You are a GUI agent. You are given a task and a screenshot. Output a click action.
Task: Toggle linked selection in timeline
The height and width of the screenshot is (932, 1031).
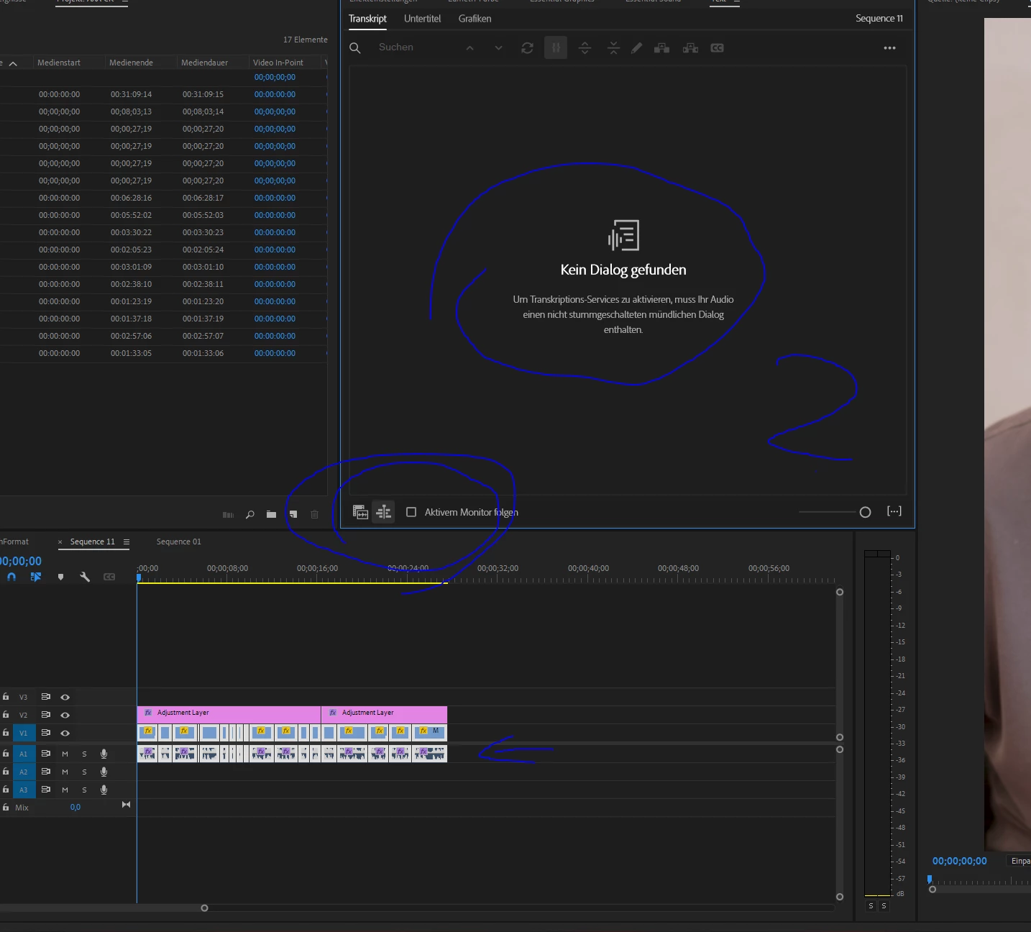pyautogui.click(x=35, y=577)
